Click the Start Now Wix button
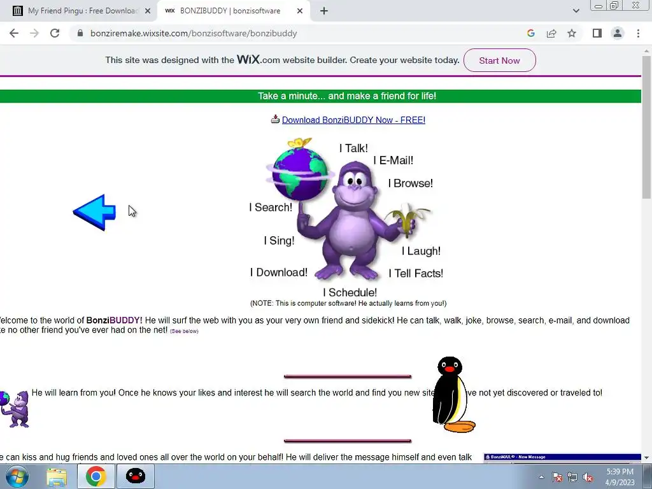This screenshot has height=489, width=652. [499, 60]
